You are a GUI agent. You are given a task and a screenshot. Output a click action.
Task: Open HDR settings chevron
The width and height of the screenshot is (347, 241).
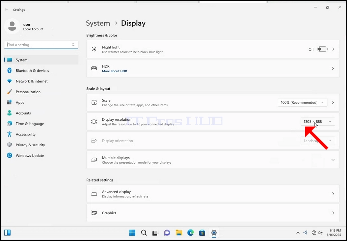pyautogui.click(x=333, y=69)
